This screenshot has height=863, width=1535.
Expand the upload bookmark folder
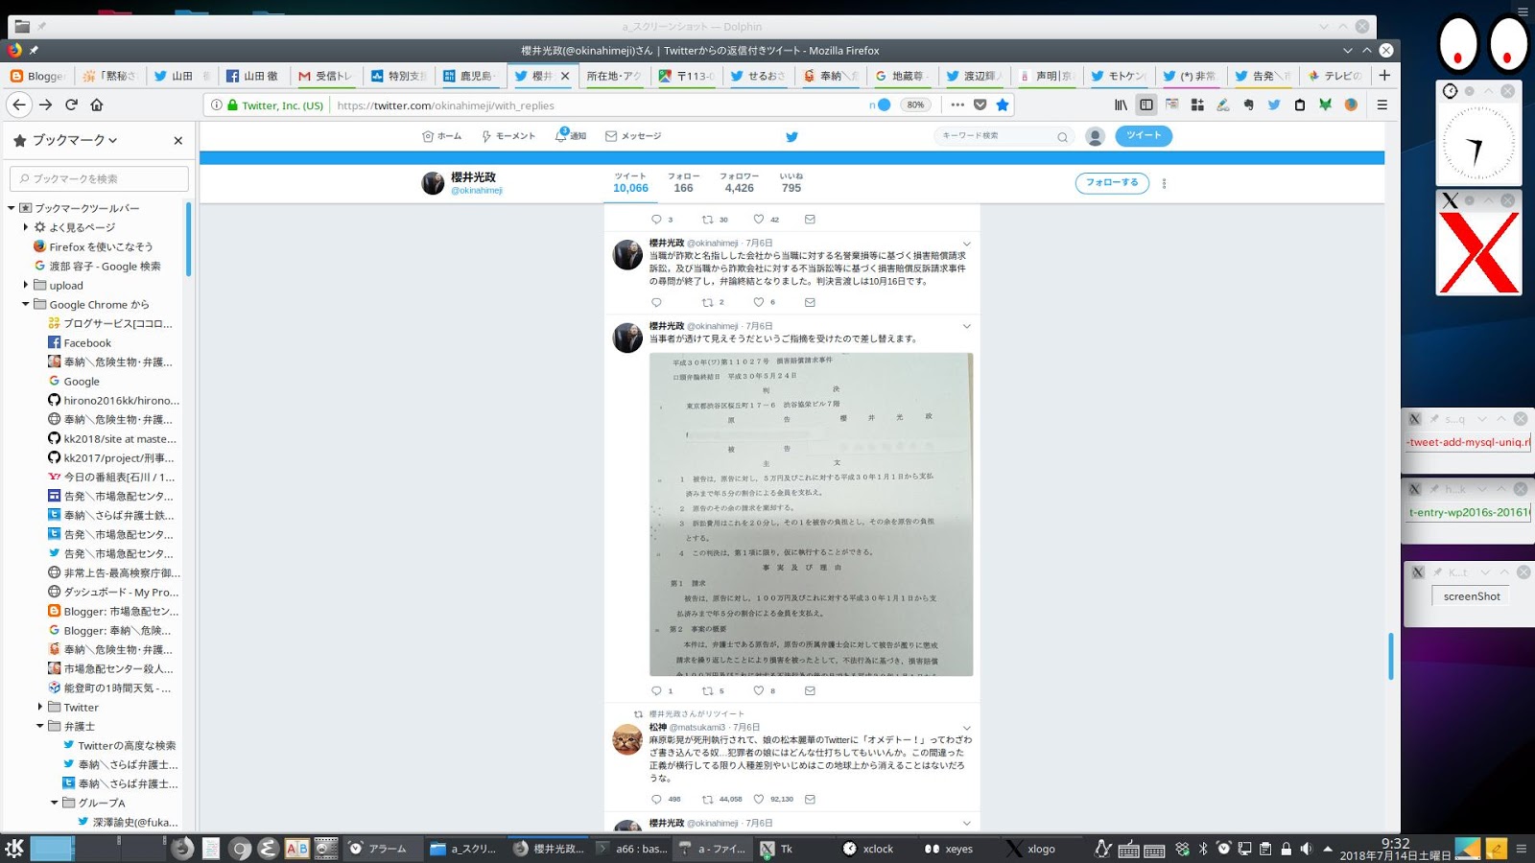26,285
